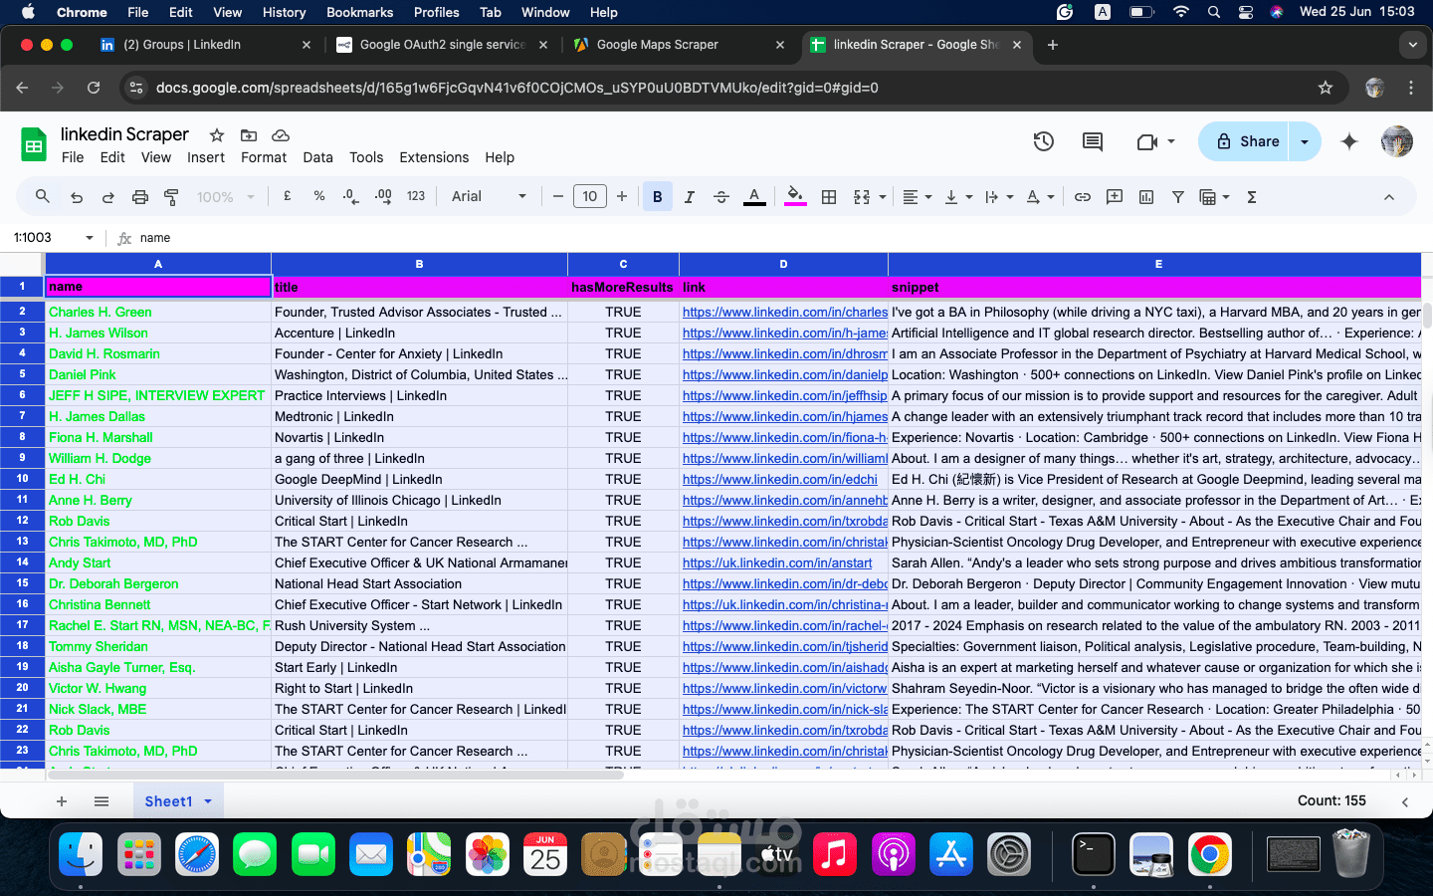Open text wrapping dropdown
1433x896 pixels.
(998, 197)
